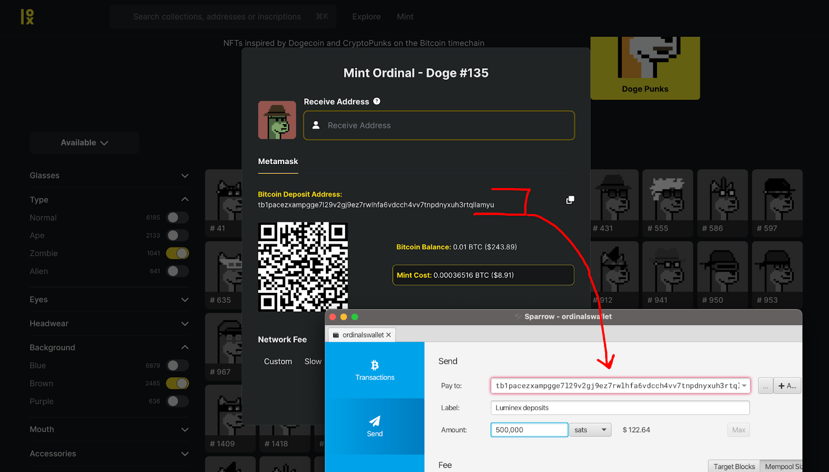Open the punk #950 thumbnail
Viewport: 829px width, 472px height.
(x=722, y=275)
